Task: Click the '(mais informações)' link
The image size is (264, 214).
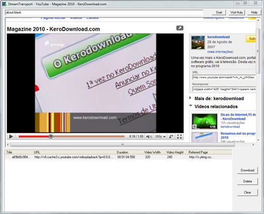Action: (220, 52)
